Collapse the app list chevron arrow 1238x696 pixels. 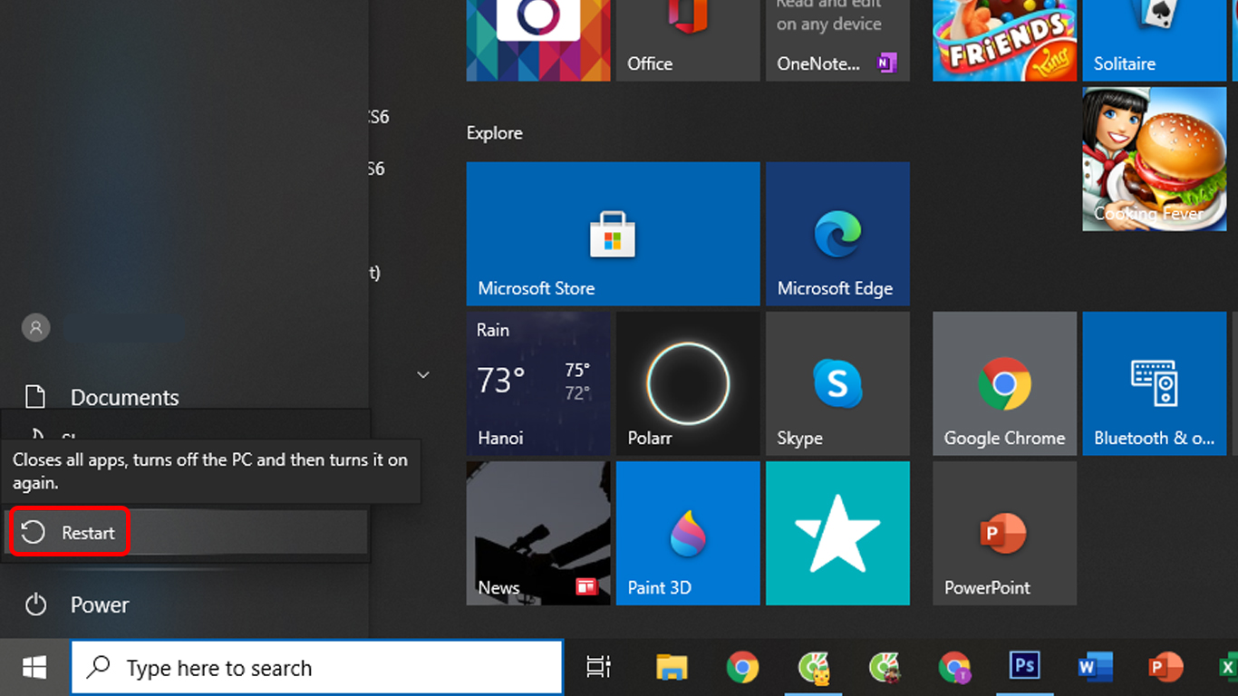coord(422,374)
